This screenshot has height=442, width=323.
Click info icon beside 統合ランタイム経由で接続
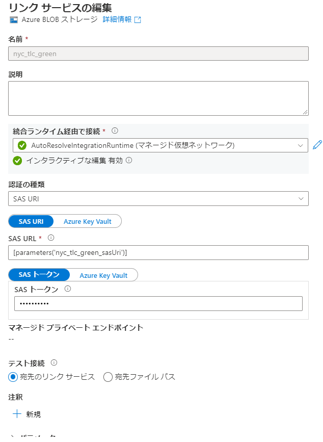tap(115, 132)
